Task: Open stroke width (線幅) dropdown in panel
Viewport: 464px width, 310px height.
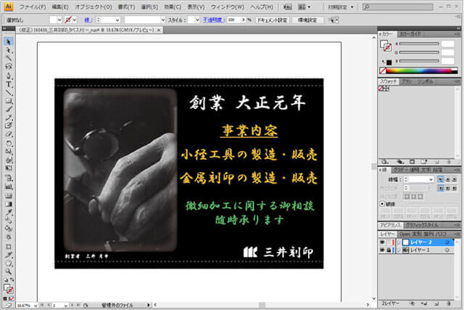Action: 431,179
